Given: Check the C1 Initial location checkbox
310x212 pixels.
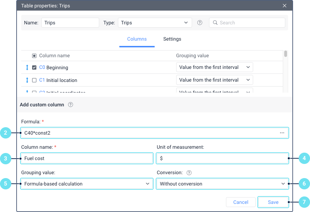Looking at the screenshot, I should click(34, 80).
